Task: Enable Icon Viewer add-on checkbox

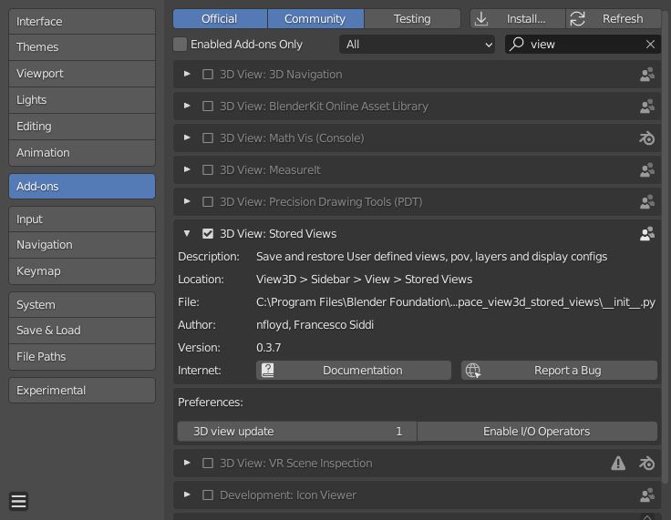Action: [x=208, y=495]
